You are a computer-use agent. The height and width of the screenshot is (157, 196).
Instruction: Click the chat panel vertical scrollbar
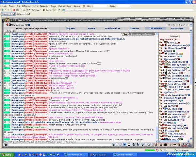157,132
